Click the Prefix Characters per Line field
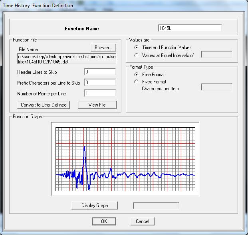The height and width of the screenshot is (235, 248). click(x=100, y=83)
